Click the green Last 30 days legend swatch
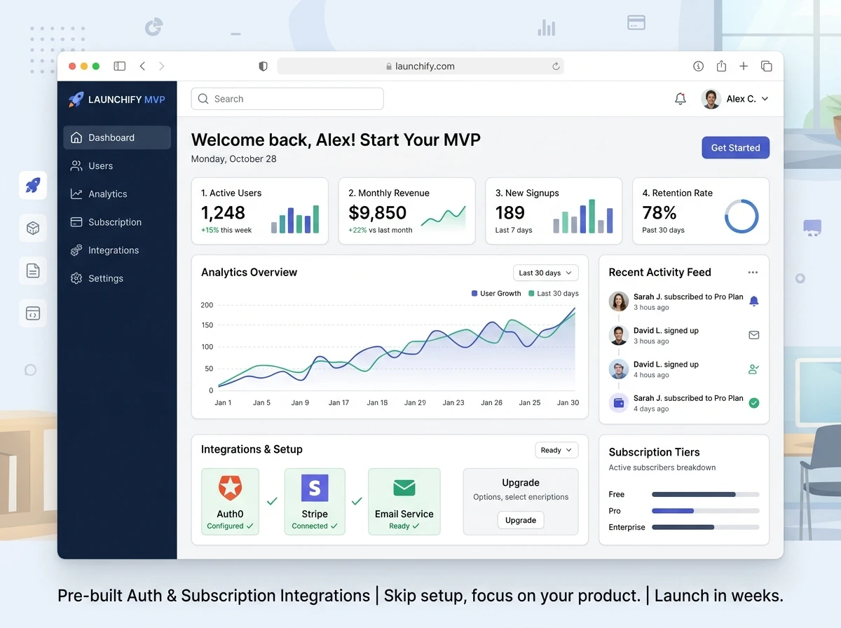This screenshot has width=841, height=628. point(531,294)
